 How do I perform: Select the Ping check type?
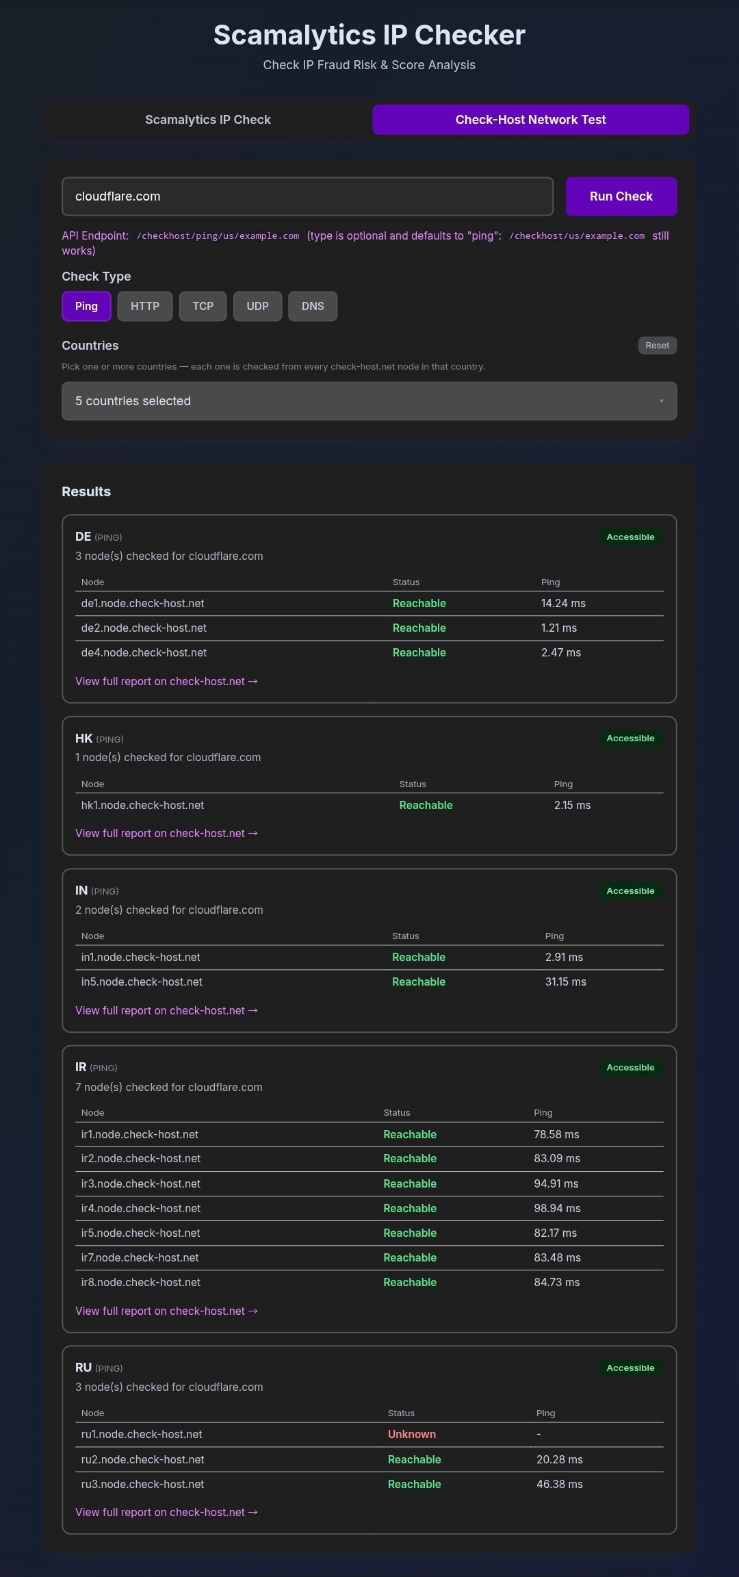pyautogui.click(x=86, y=306)
